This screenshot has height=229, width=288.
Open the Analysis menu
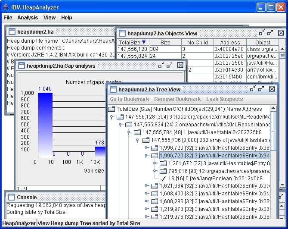[x=28, y=18]
